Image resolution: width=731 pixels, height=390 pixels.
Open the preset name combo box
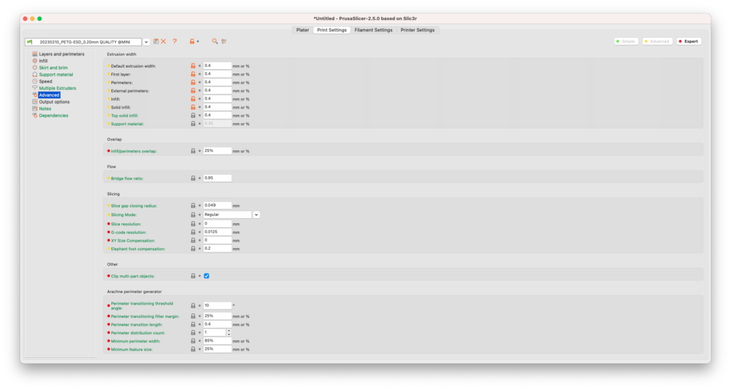(x=84, y=42)
